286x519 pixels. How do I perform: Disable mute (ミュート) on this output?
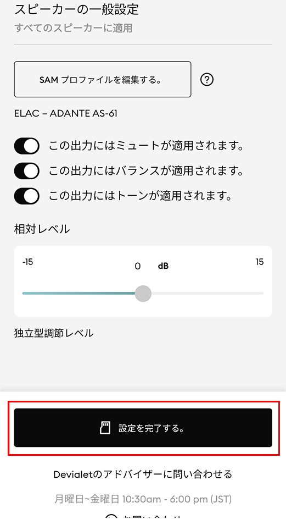(26, 146)
